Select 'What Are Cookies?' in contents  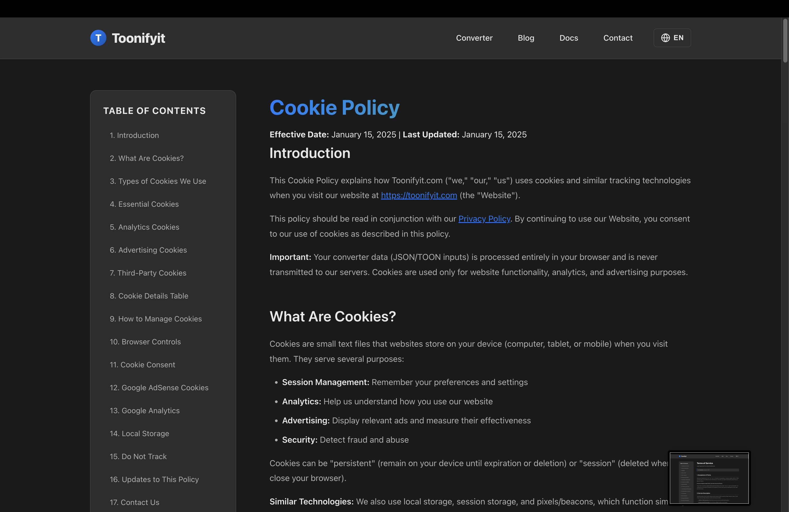pyautogui.click(x=147, y=158)
